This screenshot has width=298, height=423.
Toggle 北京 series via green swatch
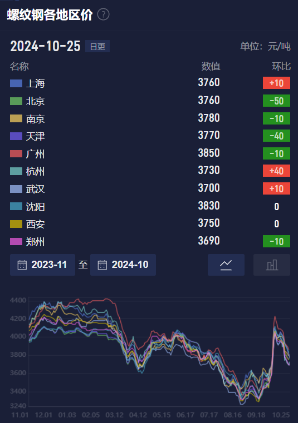pyautogui.click(x=16, y=101)
